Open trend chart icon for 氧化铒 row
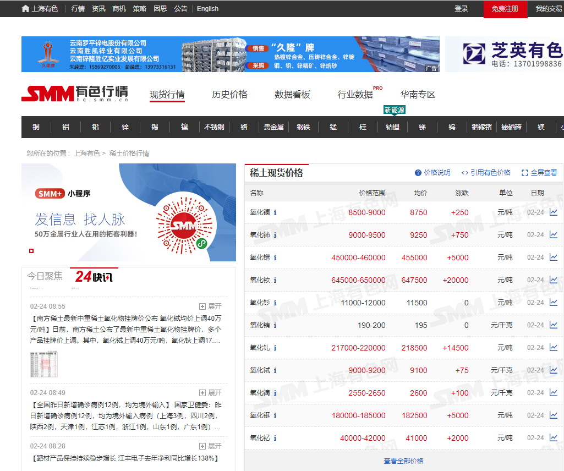This screenshot has height=471, width=564. (x=554, y=415)
